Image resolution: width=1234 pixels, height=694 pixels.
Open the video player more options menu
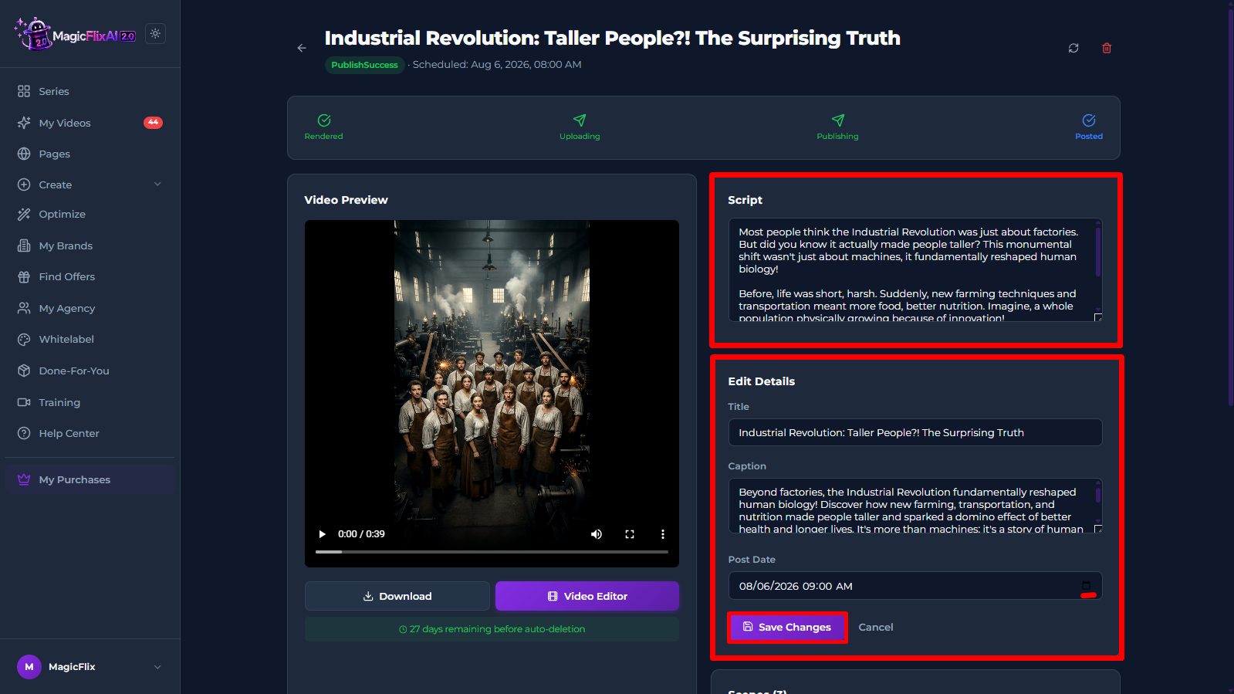pyautogui.click(x=662, y=534)
